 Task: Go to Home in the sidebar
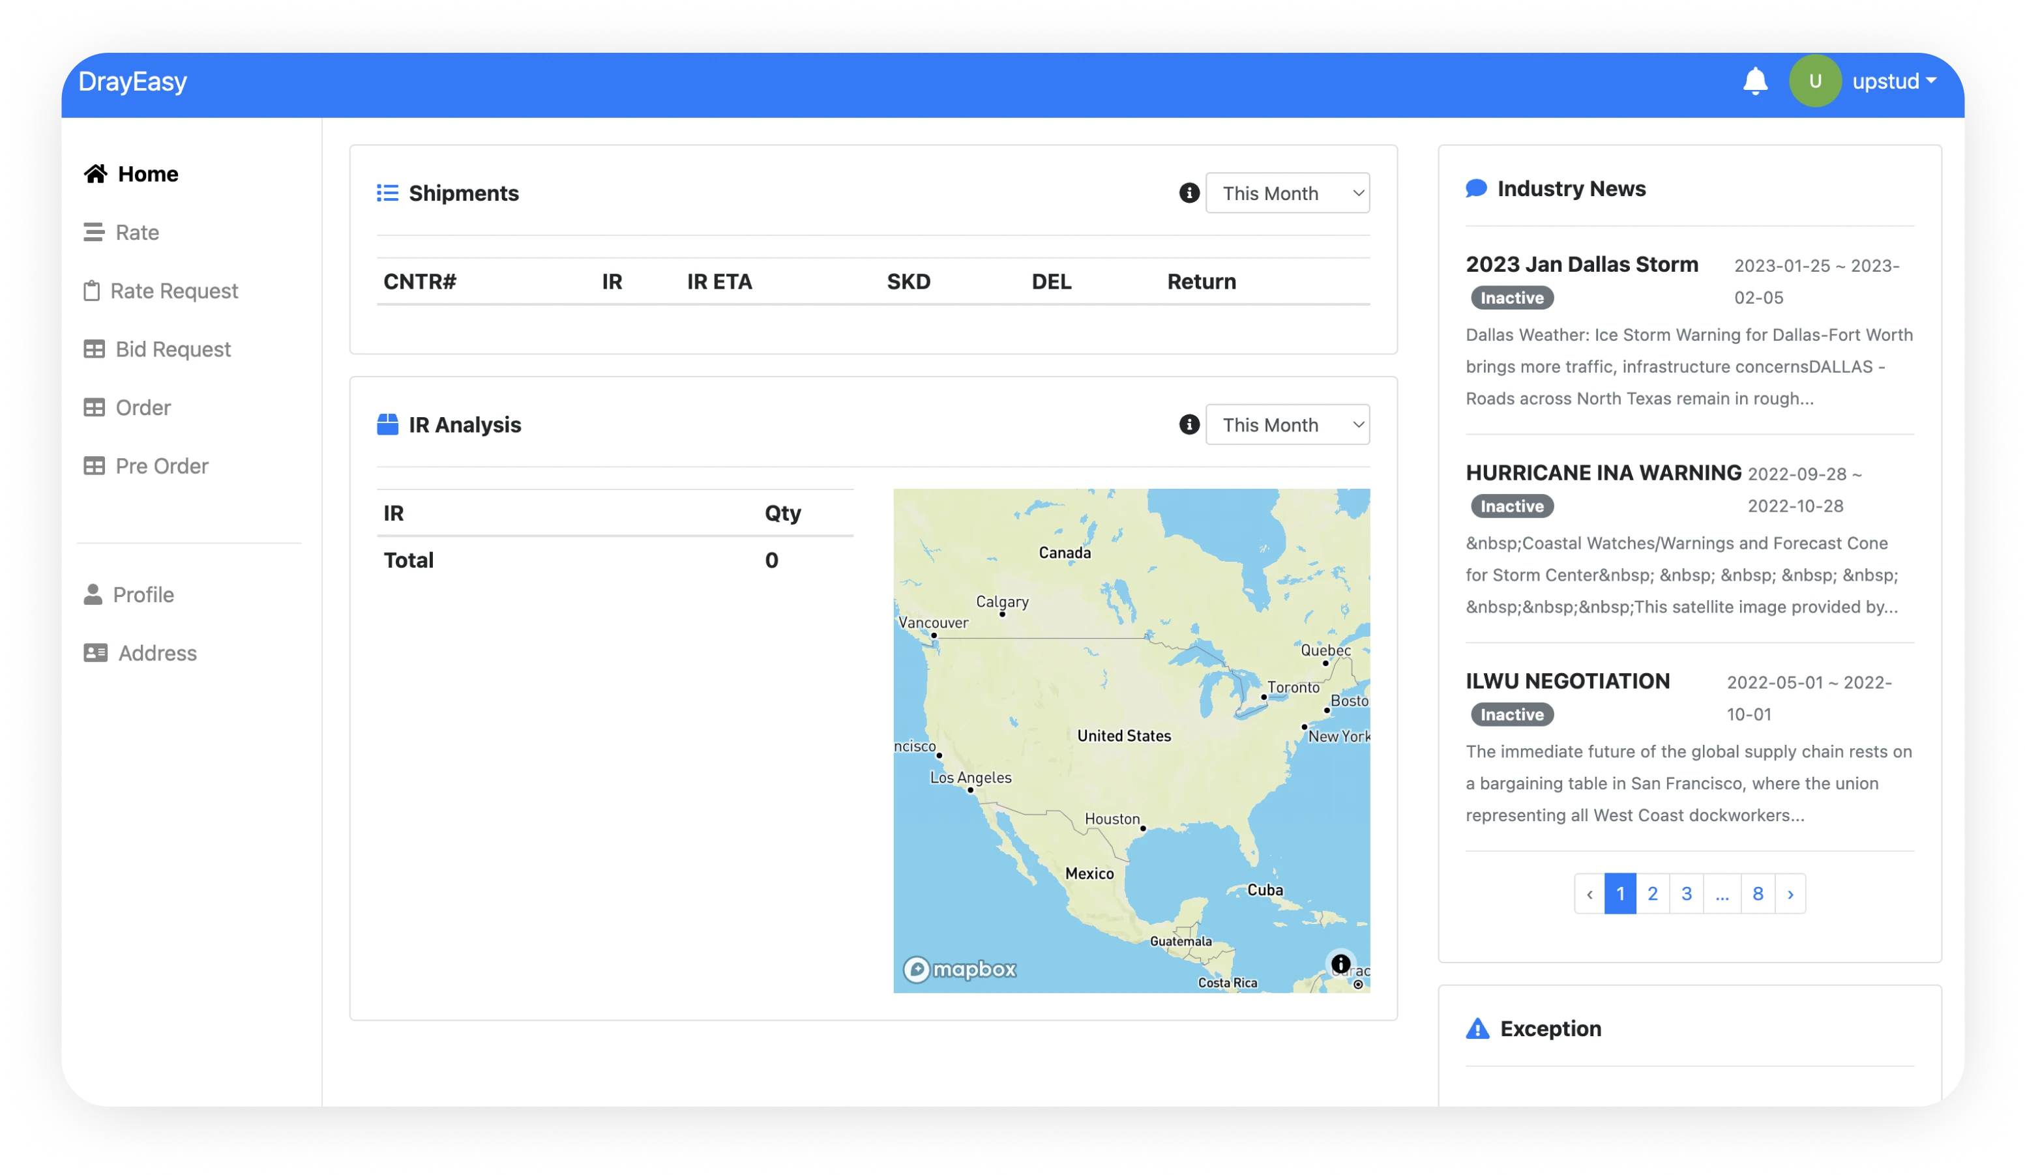point(131,173)
